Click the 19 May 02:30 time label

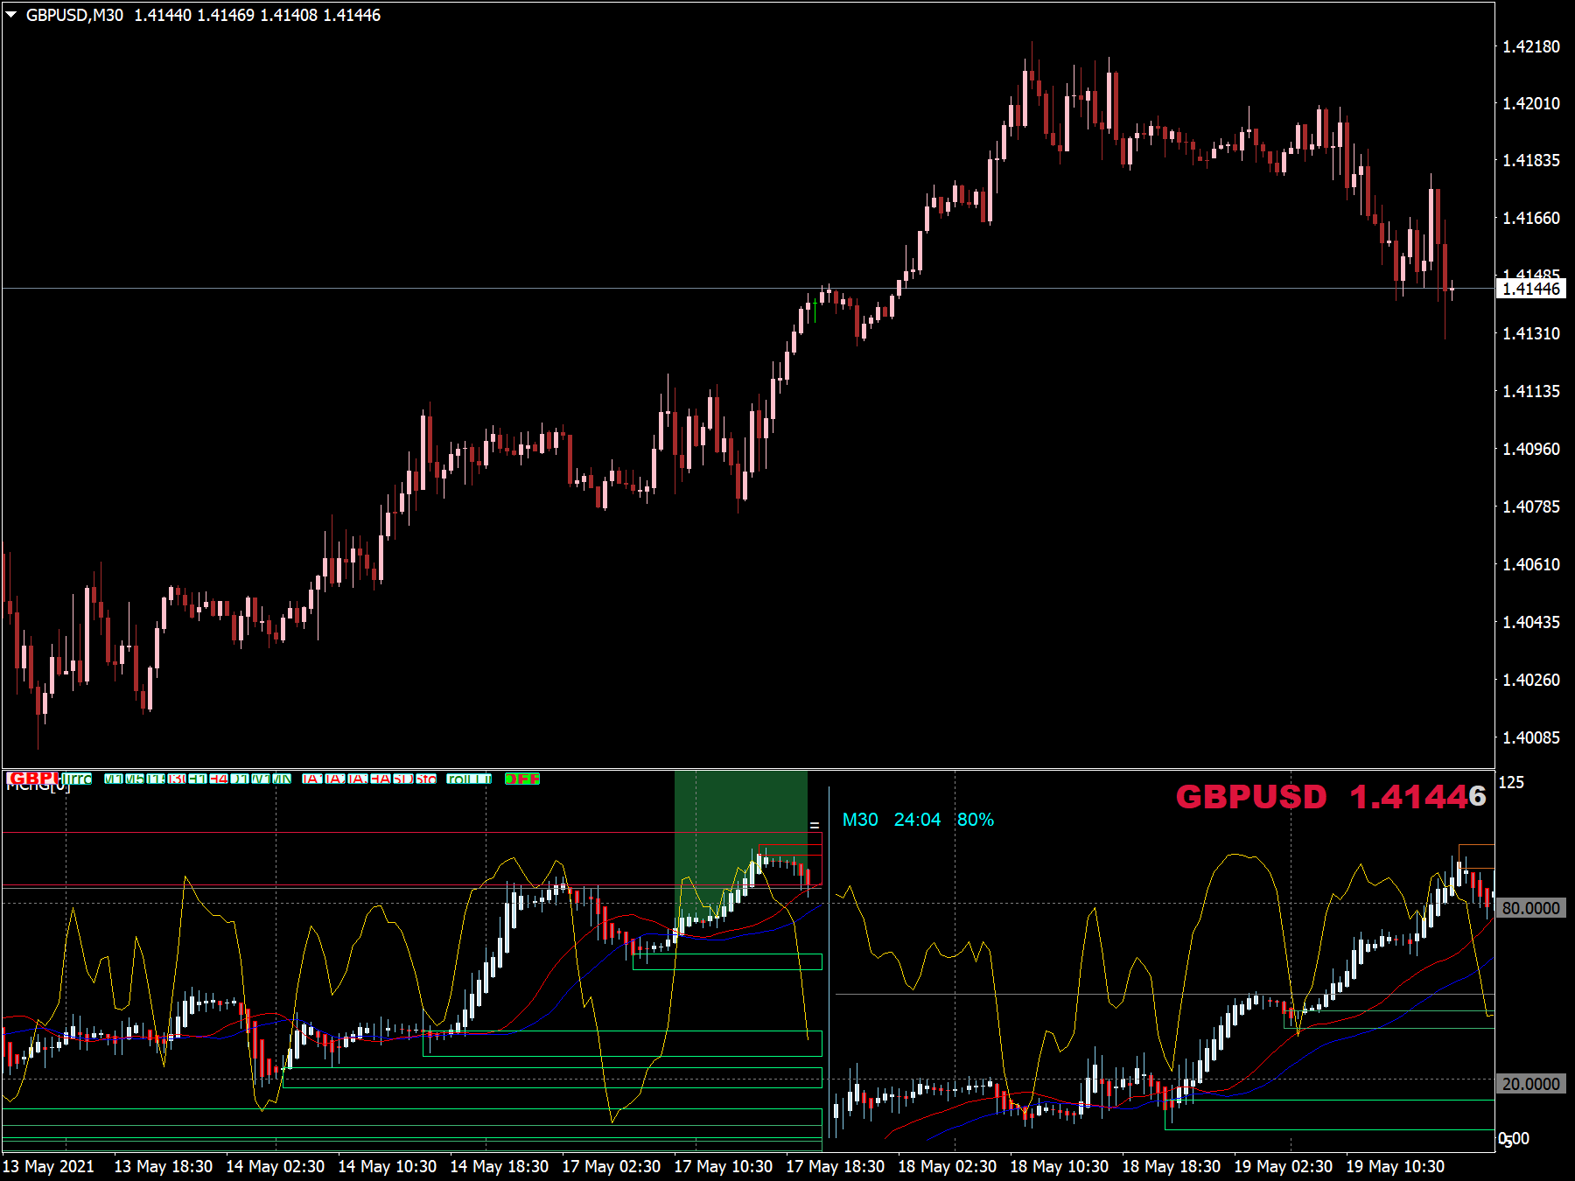(x=1284, y=1166)
